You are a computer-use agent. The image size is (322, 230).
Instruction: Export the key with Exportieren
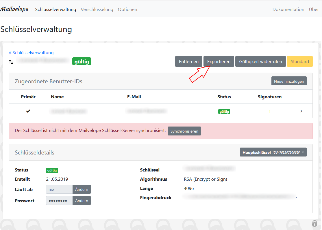pyautogui.click(x=219, y=61)
